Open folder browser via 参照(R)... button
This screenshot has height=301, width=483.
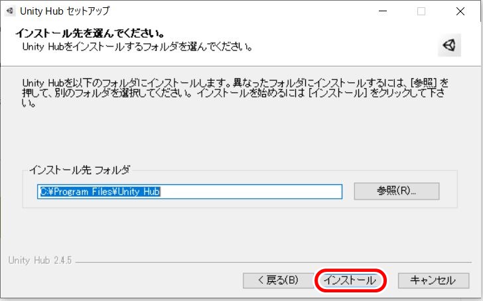[x=397, y=191]
